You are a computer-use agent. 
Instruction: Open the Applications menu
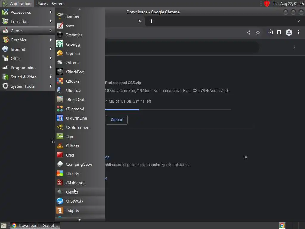(x=17, y=4)
